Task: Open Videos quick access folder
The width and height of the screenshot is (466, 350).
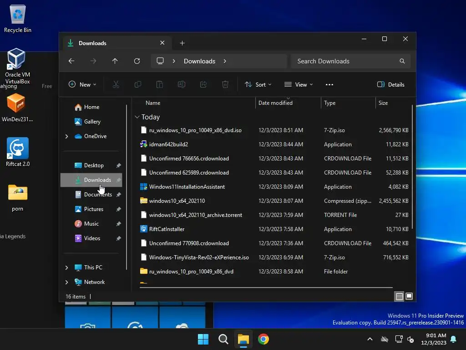Action: click(x=92, y=238)
